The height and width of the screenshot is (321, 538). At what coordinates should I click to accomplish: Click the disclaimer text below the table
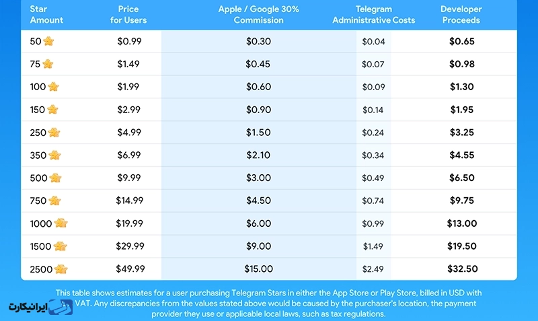pyautogui.click(x=269, y=304)
